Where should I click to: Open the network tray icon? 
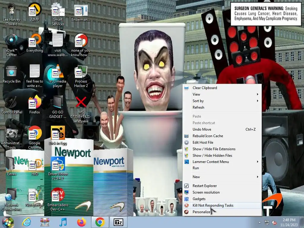267,223
